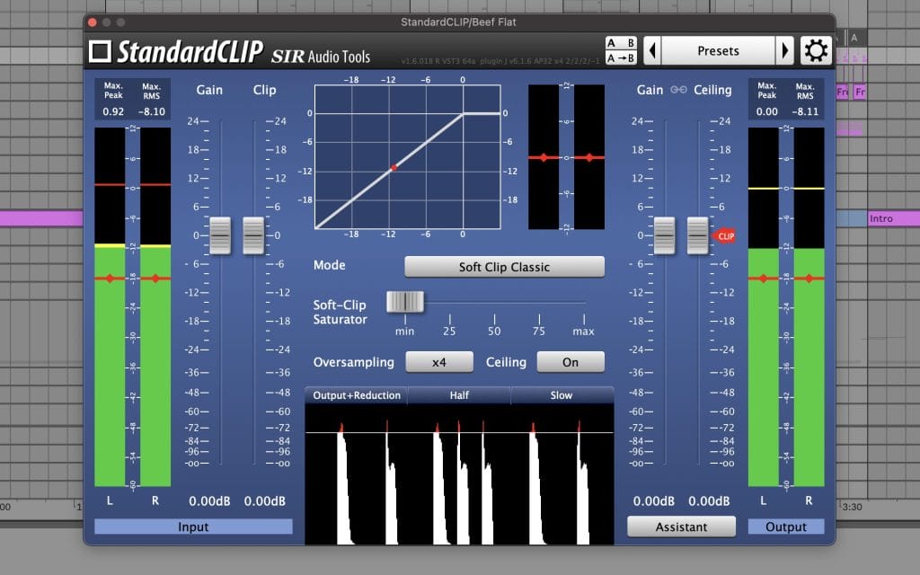Copy A to B settings
The height and width of the screenshot is (575, 920).
(x=621, y=58)
